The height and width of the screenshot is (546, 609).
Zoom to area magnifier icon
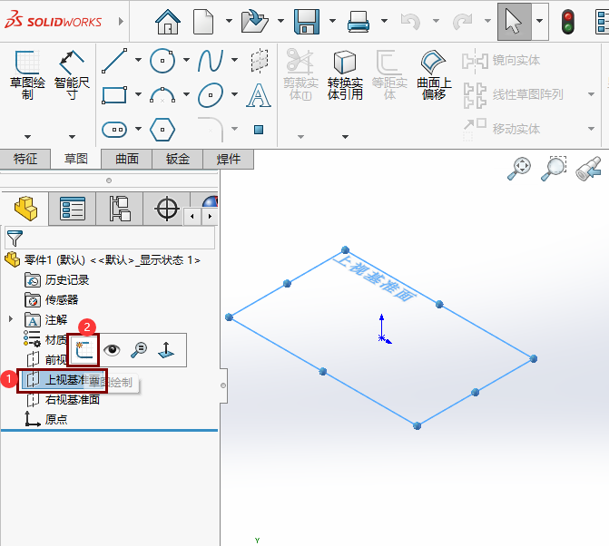[x=554, y=169]
